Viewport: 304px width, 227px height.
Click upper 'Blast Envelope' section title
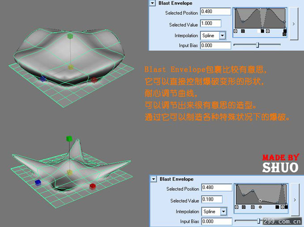click(x=175, y=3)
